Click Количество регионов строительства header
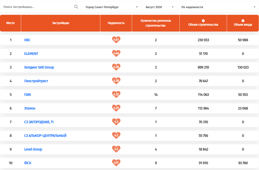 point(156,23)
